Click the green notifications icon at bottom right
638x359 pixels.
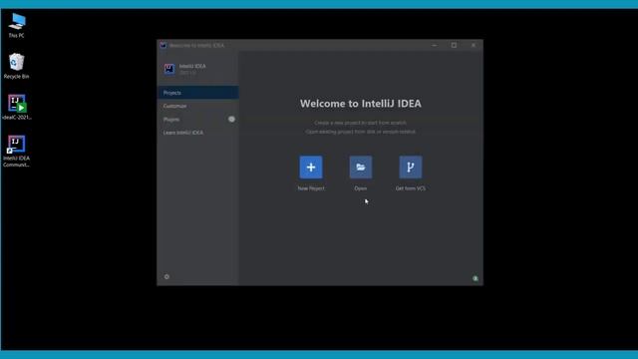pos(476,278)
